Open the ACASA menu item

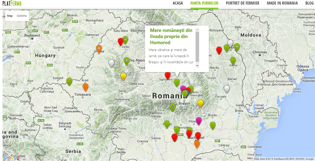178,3
